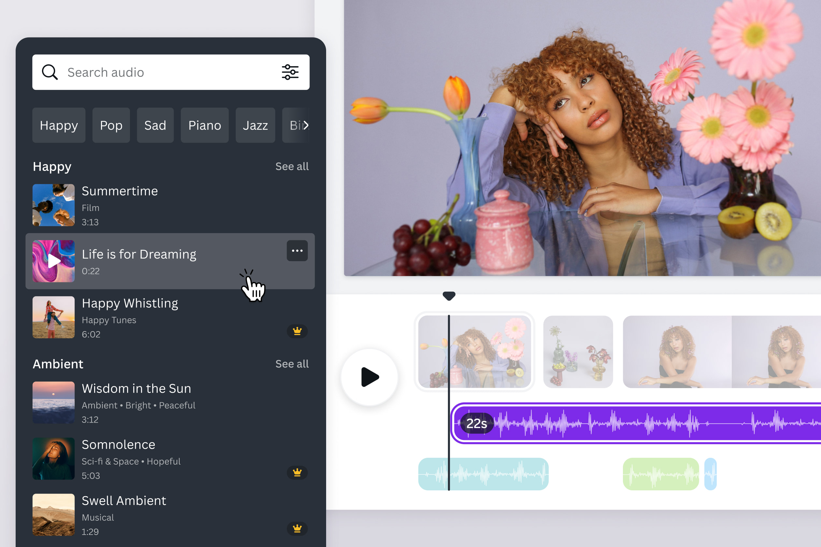Click the crown icon on 'Swell Ambient'

coord(297,528)
